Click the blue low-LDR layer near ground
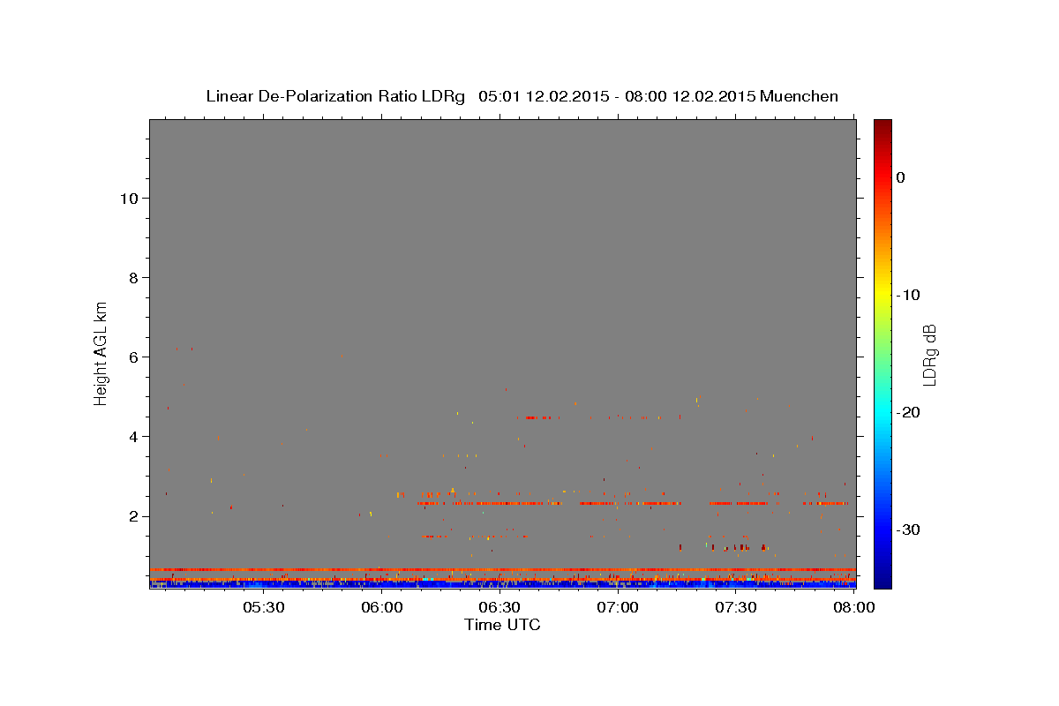1059x706 pixels. coord(503,584)
